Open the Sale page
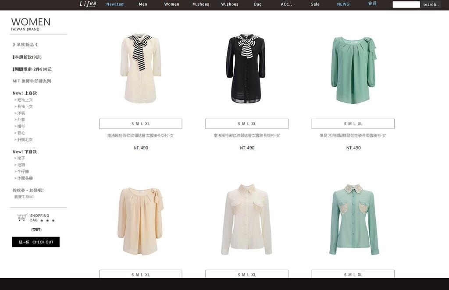 click(x=315, y=4)
